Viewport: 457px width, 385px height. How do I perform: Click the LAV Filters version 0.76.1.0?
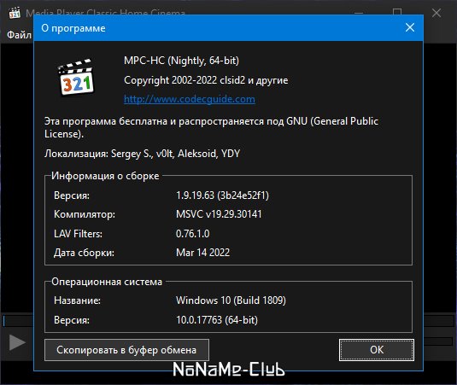pos(193,234)
